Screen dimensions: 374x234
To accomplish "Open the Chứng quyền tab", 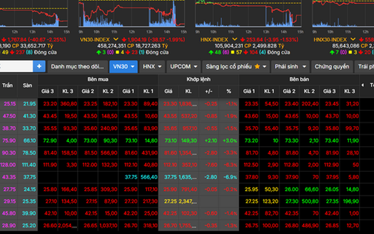I will 332,66.
